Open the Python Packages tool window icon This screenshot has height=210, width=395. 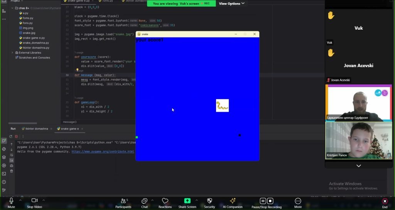click(4, 157)
